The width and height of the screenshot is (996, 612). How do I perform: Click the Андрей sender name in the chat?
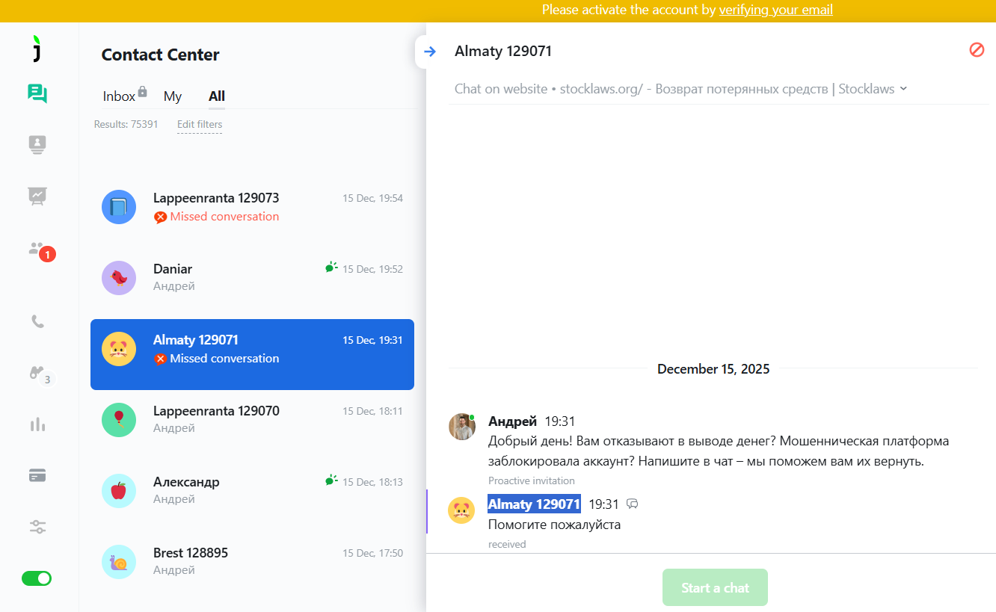[x=512, y=421]
